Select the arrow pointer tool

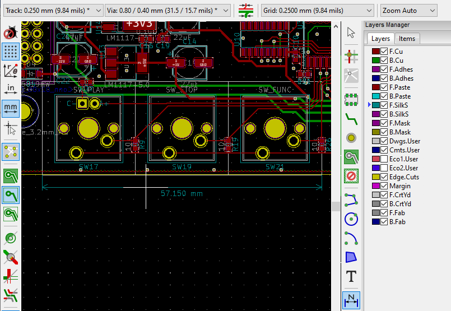(351, 33)
